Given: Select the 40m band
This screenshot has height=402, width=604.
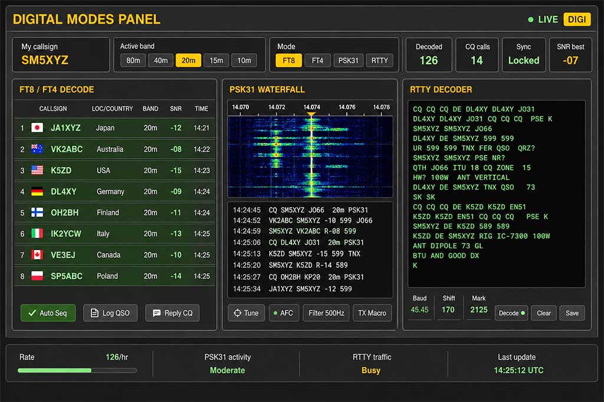Looking at the screenshot, I should (160, 61).
